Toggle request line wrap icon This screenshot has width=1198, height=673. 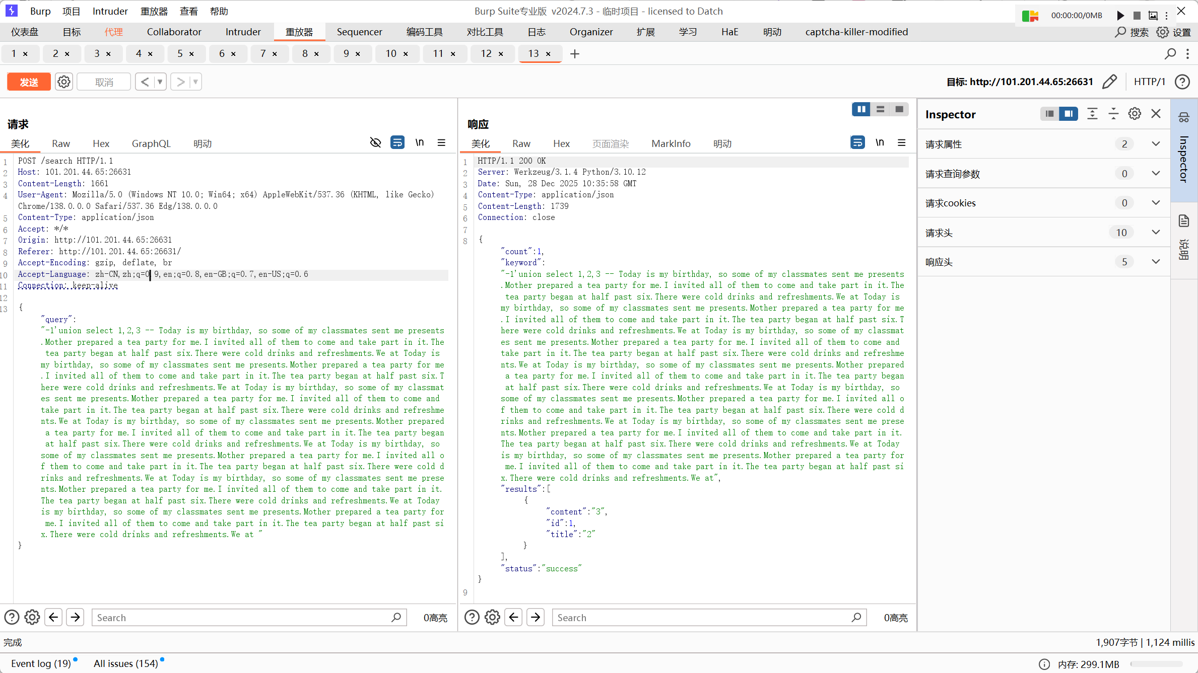[397, 143]
